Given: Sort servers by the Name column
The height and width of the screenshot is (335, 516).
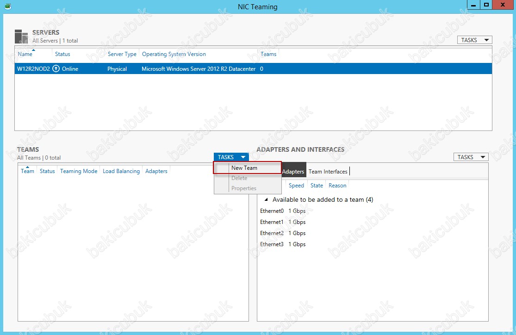Looking at the screenshot, I should [25, 54].
